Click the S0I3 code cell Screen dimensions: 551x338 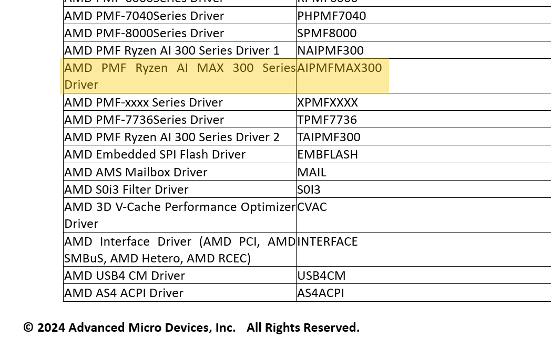coord(309,189)
